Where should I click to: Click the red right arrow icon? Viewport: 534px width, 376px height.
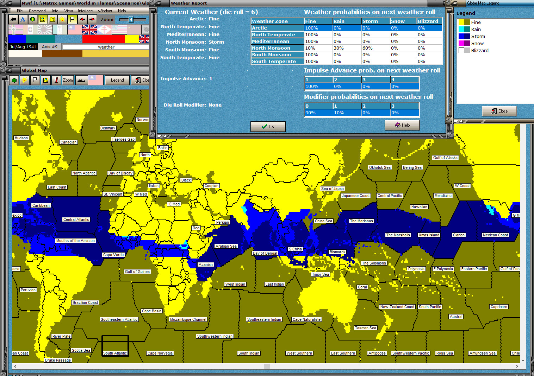click(x=92, y=19)
